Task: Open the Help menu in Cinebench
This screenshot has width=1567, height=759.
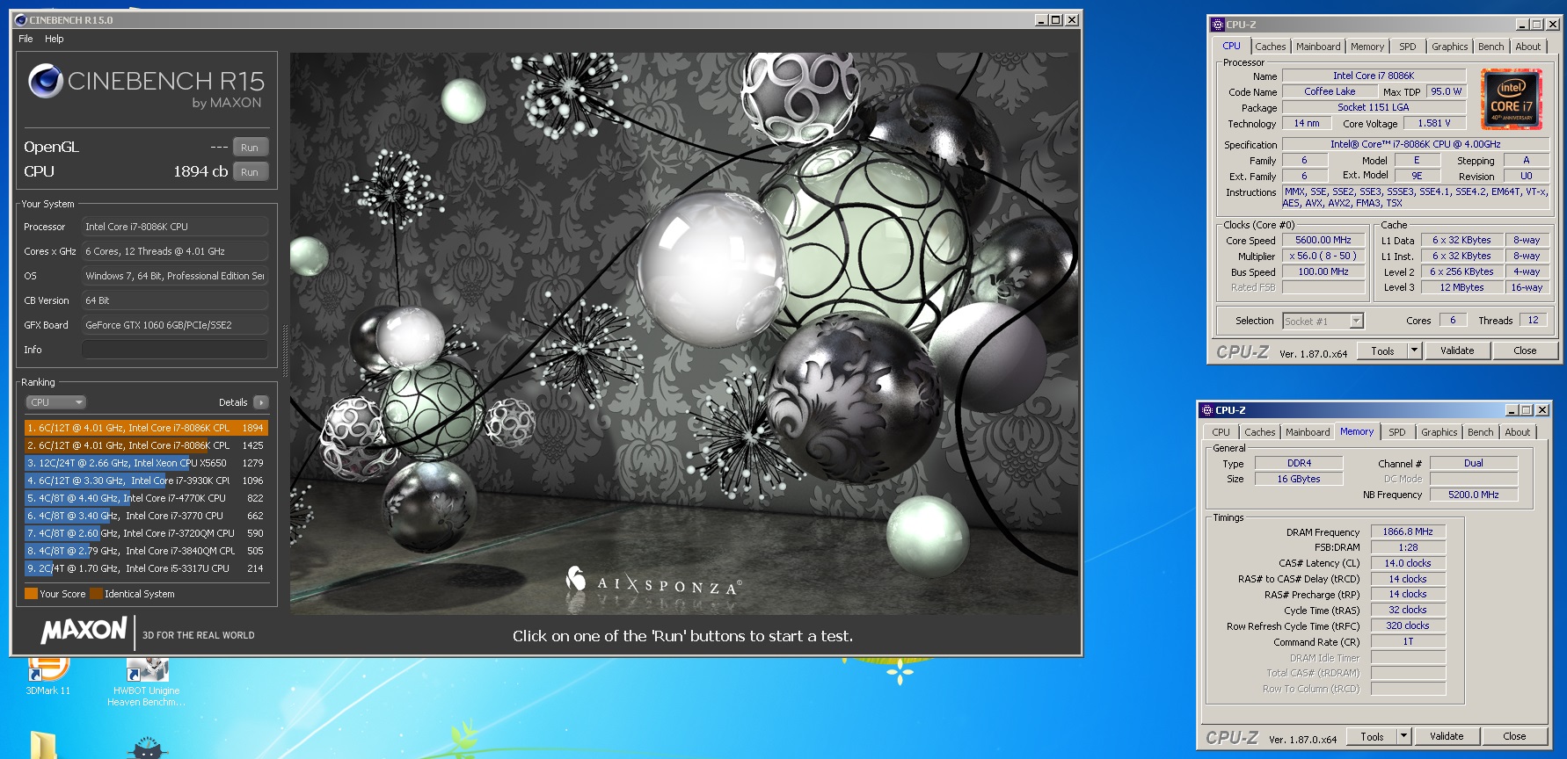Action: [x=55, y=39]
